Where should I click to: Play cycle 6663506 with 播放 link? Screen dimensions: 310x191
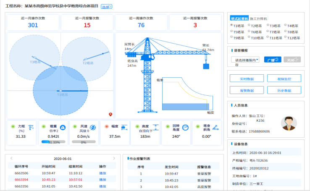pyautogui.click(x=102, y=173)
